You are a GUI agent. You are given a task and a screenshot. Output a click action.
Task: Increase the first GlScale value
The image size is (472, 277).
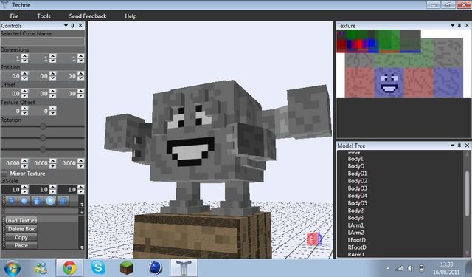click(x=24, y=187)
